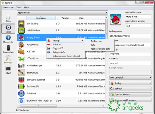This screenshot has height=114, width=155.
Task: Open the Uninstall button dropdown arrow
Action: [x=150, y=78]
